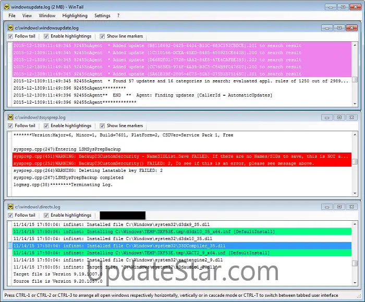The height and width of the screenshot is (302, 365).
Task: Open the Settings menu
Action: [x=102, y=16]
